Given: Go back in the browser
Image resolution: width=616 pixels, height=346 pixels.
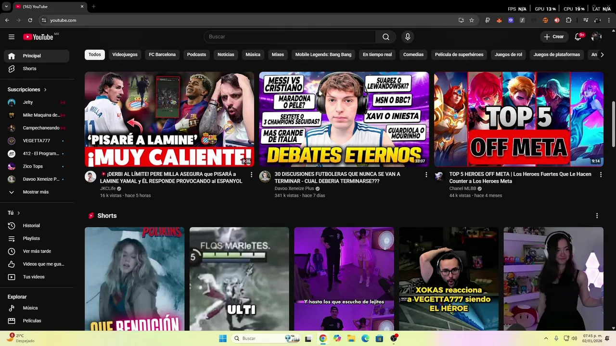Looking at the screenshot, I should pos(7,20).
